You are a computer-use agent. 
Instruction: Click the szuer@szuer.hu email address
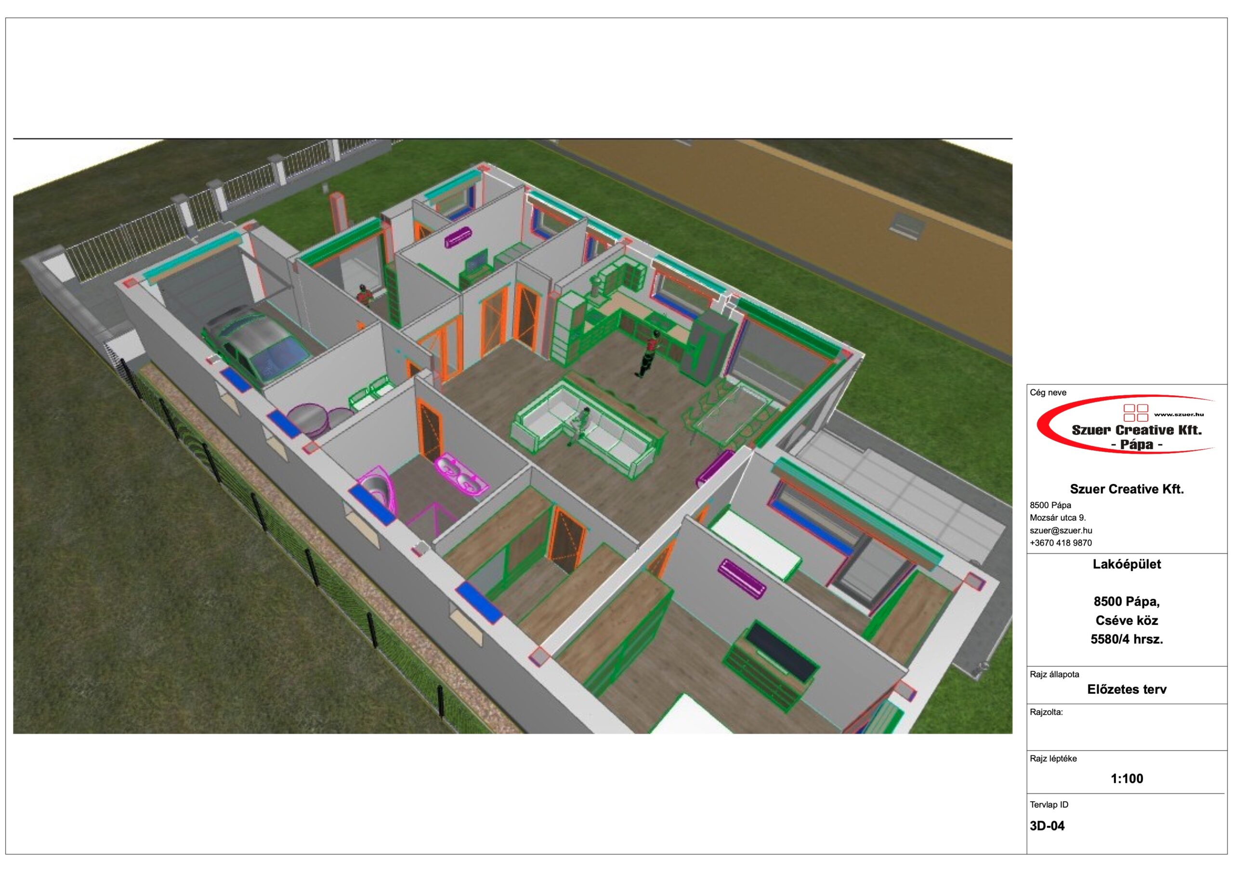pos(1061,531)
